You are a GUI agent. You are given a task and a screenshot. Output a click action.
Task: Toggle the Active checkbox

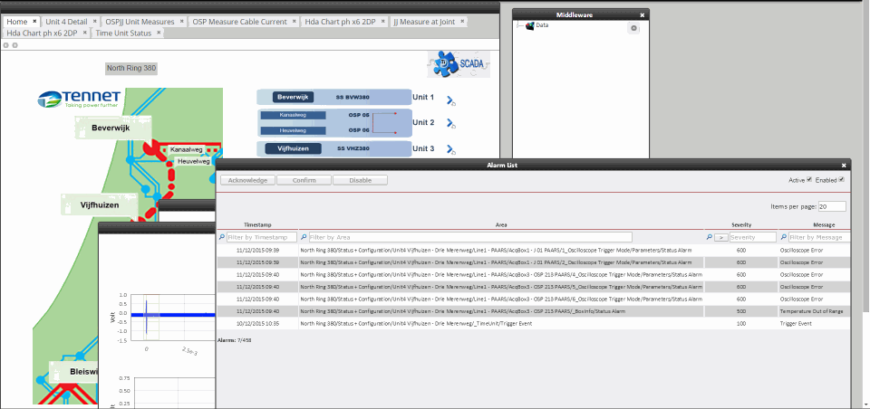pyautogui.click(x=809, y=180)
